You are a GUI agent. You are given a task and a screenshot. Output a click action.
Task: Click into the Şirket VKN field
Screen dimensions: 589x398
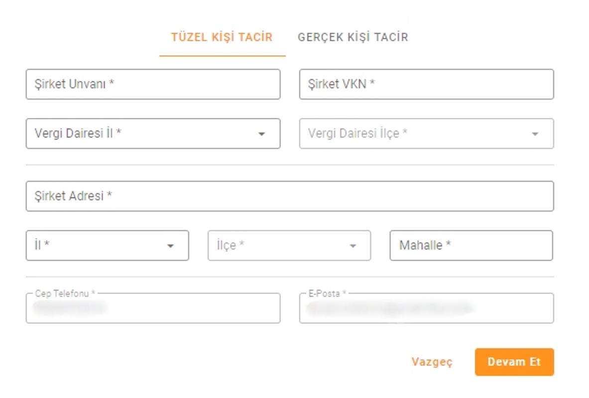[x=426, y=84]
